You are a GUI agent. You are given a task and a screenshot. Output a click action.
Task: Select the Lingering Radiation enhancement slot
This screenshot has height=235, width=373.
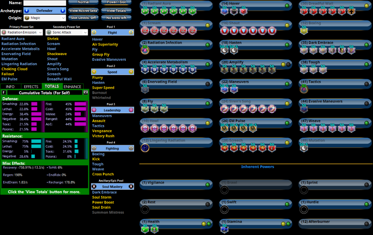pyautogui.click(x=145, y=147)
